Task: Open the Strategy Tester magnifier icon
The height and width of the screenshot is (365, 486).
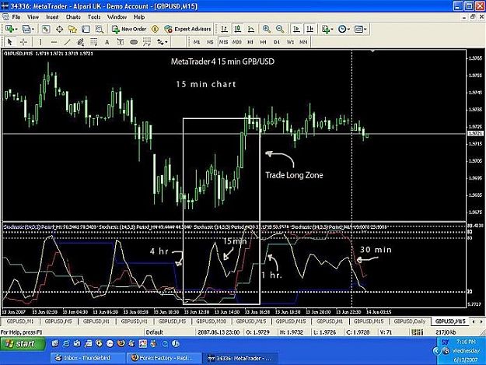Action: tap(100, 29)
